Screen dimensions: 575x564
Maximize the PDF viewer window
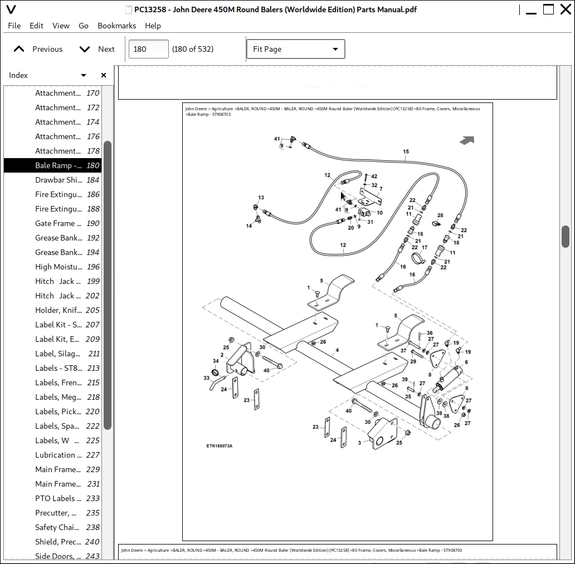[548, 9]
